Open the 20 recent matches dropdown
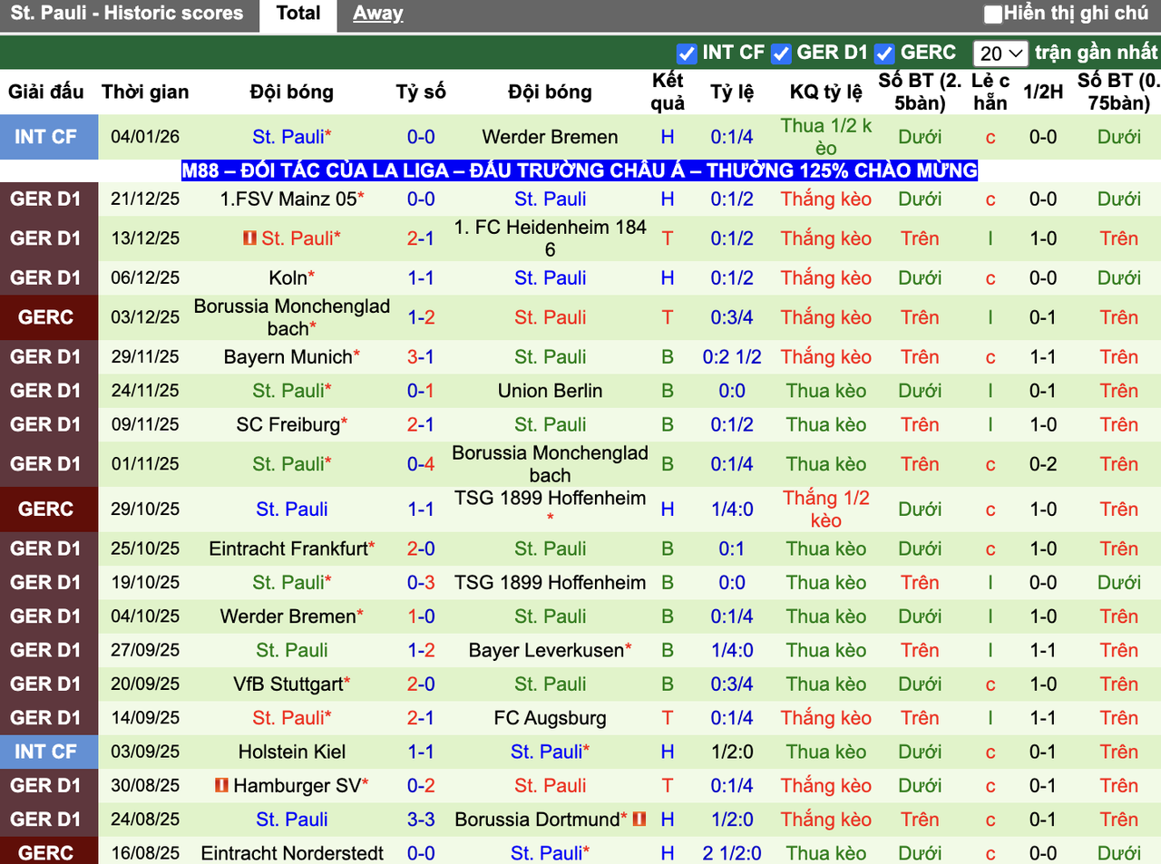Image resolution: width=1161 pixels, height=864 pixels. [1000, 53]
